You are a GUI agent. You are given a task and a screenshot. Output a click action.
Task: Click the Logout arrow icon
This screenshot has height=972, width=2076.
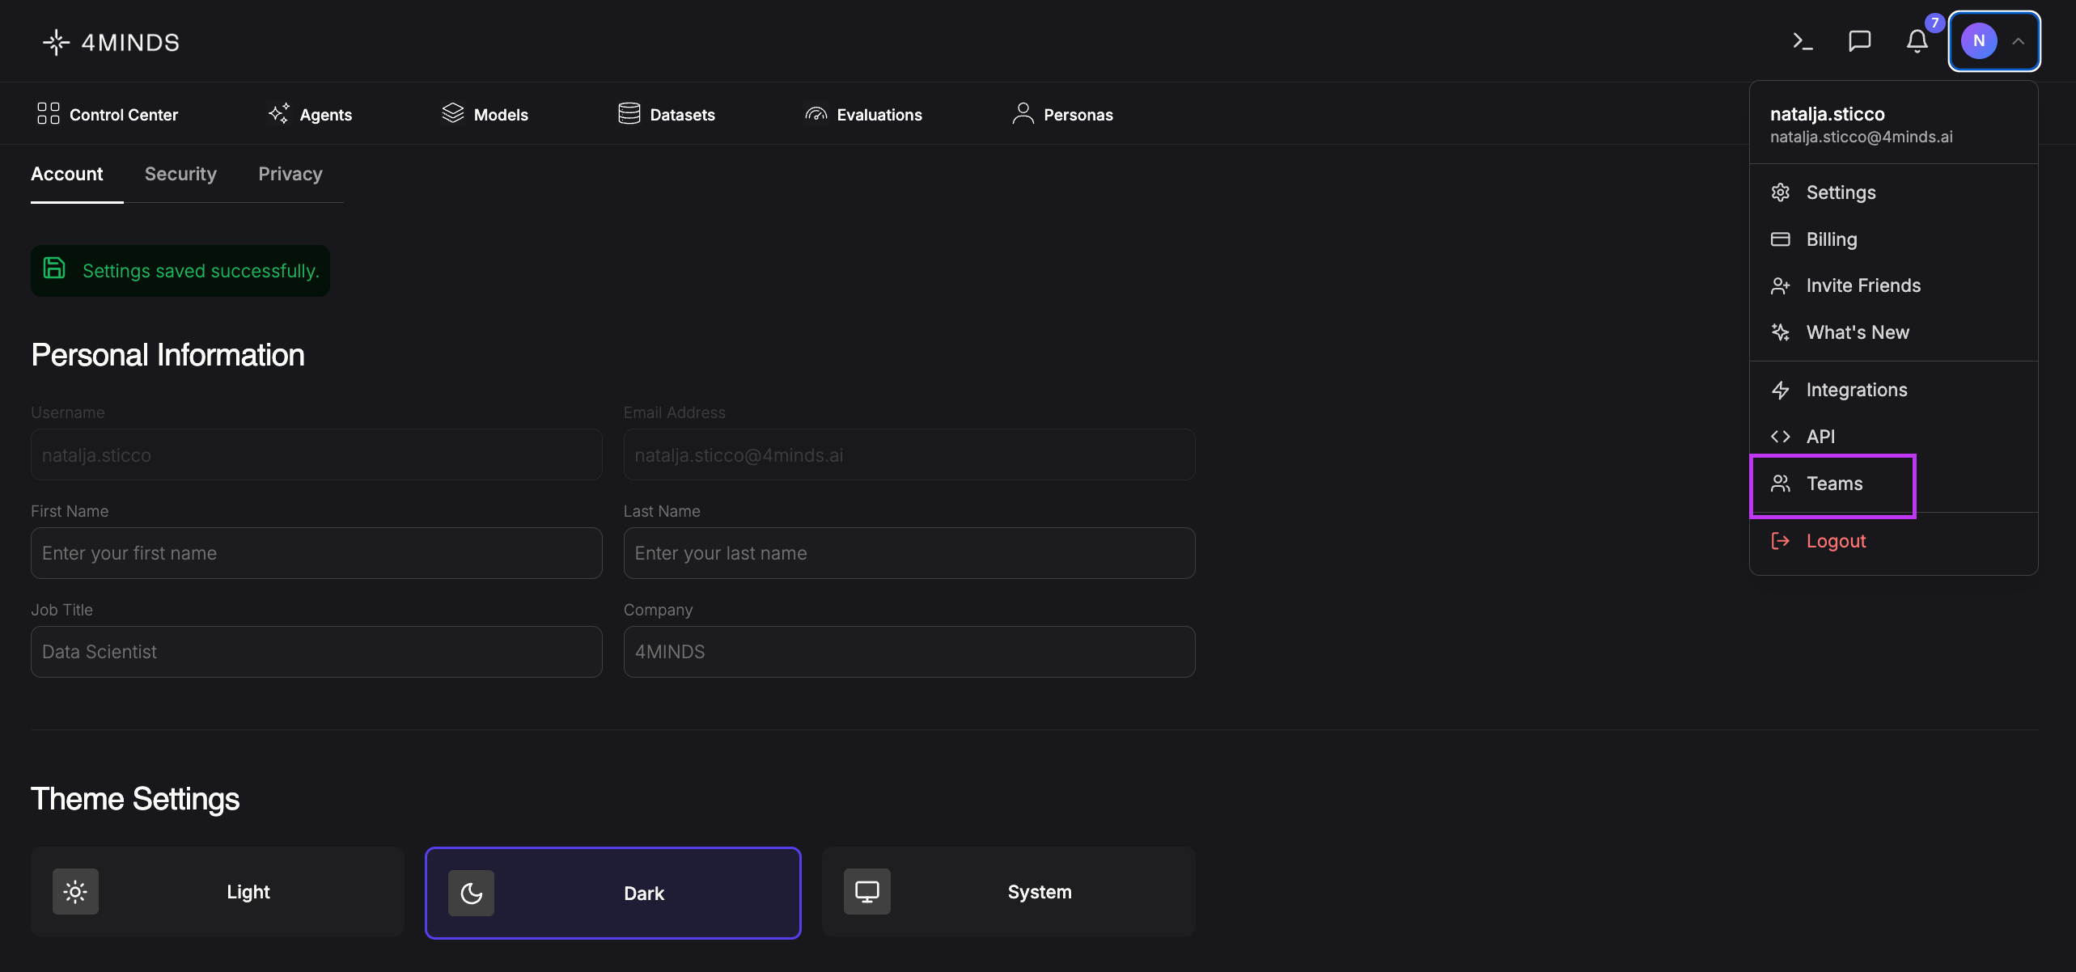click(1781, 541)
